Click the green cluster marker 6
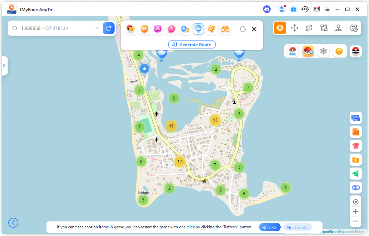The image size is (369, 236). [244, 194]
